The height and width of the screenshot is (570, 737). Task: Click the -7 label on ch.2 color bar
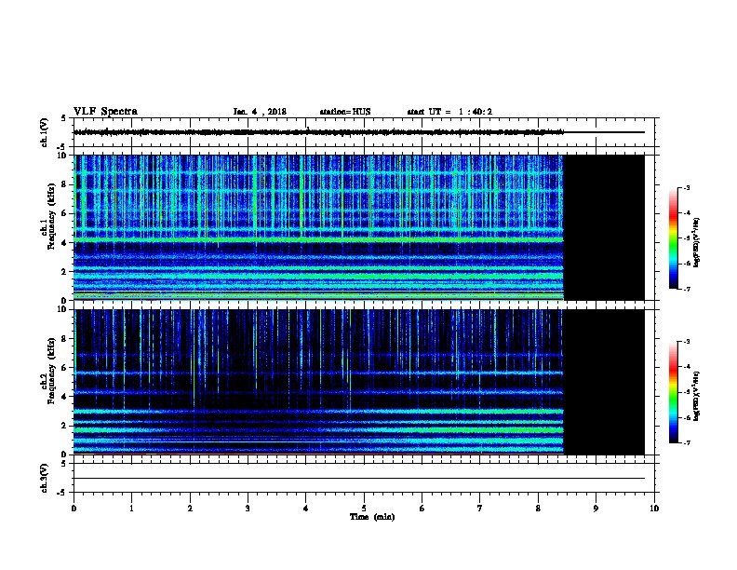click(x=686, y=442)
